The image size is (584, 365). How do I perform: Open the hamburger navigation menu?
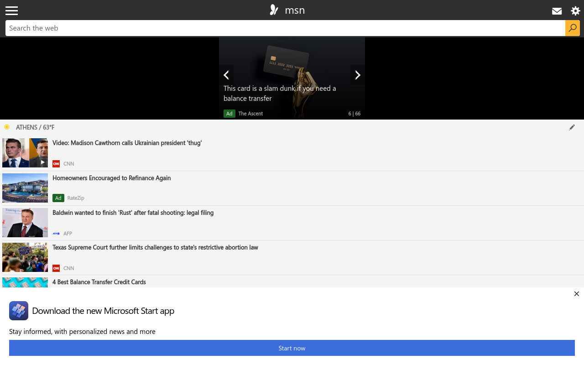click(12, 10)
